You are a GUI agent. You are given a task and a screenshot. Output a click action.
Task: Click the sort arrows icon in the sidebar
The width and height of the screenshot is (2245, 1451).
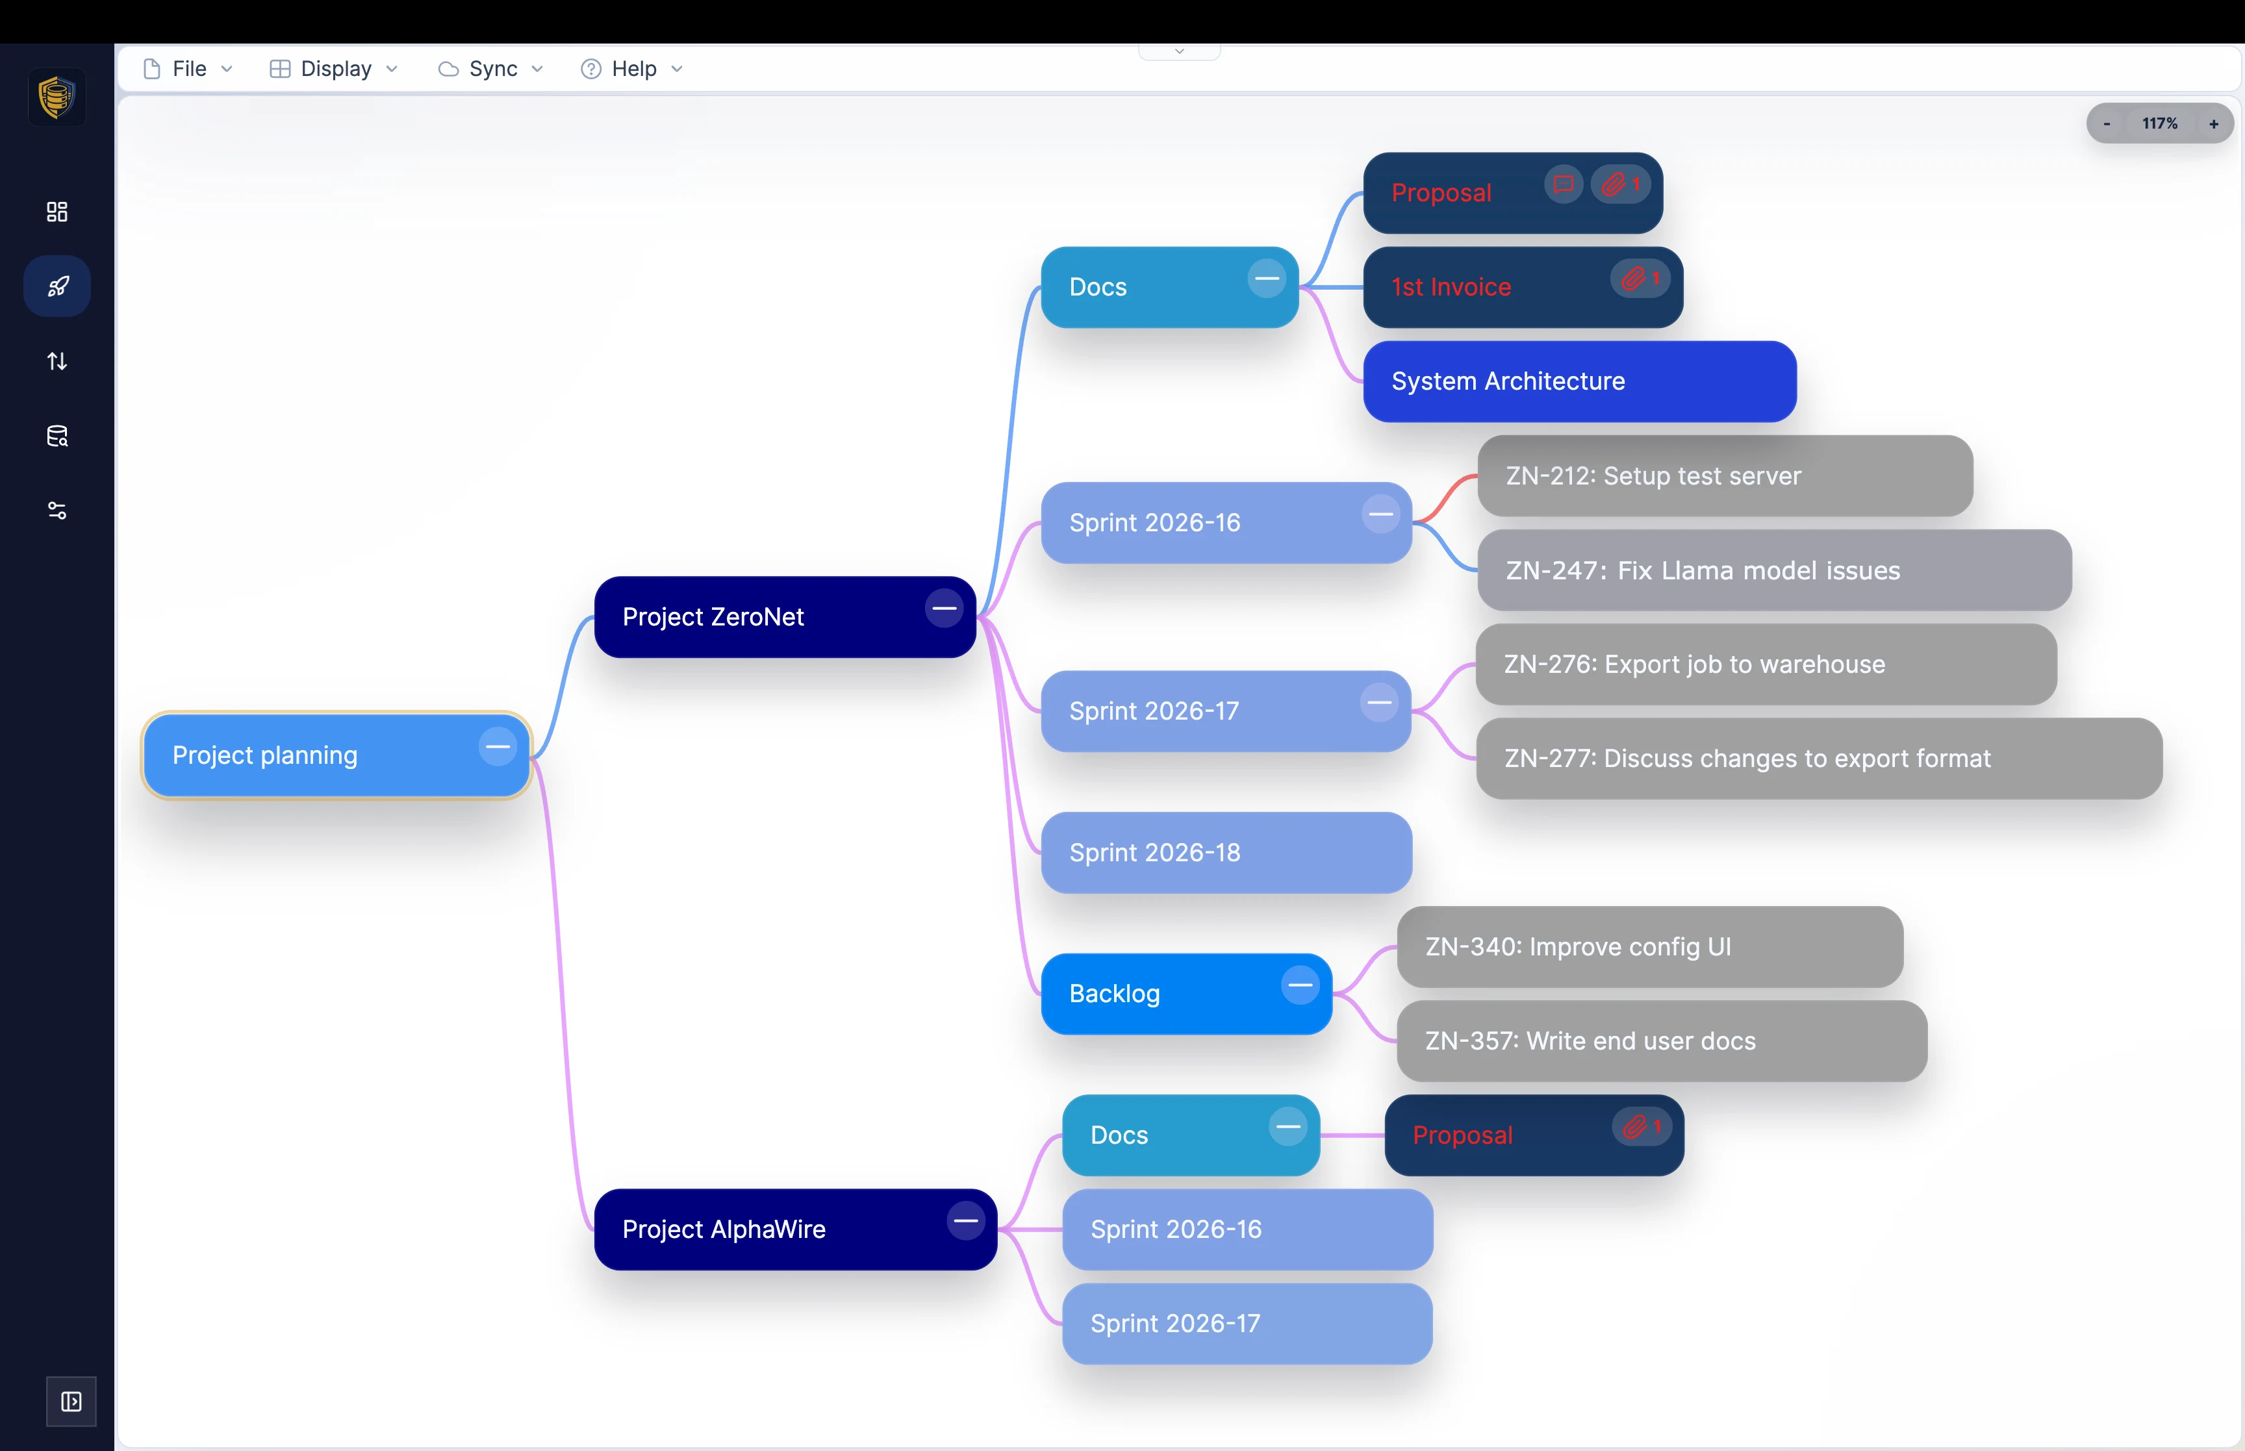tap(57, 361)
